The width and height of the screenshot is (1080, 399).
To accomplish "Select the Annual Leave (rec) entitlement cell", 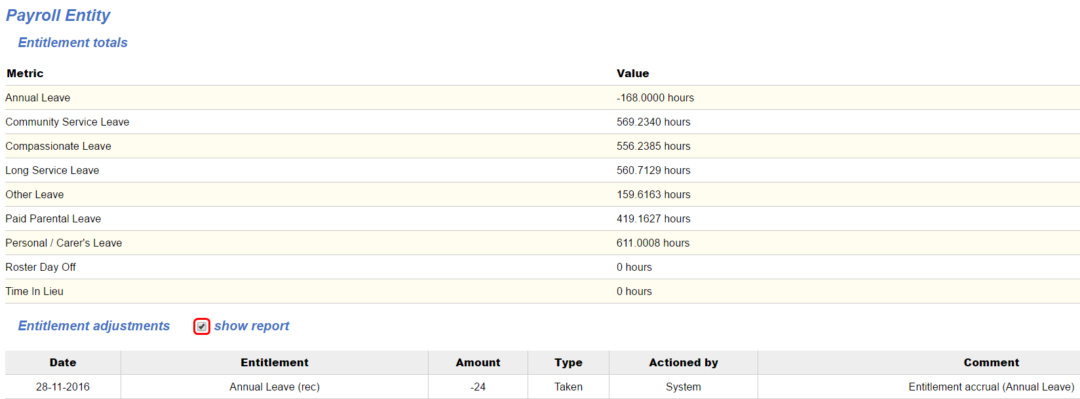I will 275,387.
